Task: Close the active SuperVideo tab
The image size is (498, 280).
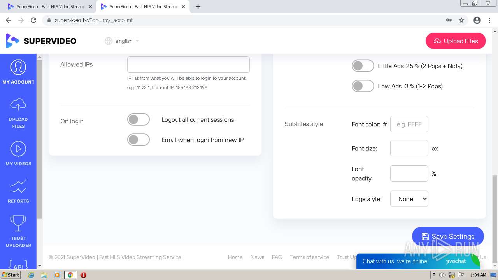Action: pyautogui.click(x=183, y=7)
